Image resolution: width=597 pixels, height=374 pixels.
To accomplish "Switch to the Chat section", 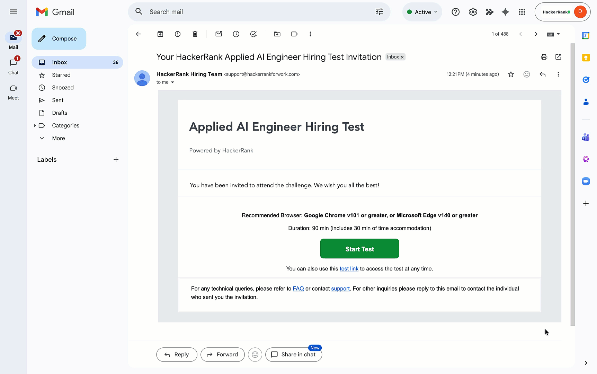I will click(14, 66).
